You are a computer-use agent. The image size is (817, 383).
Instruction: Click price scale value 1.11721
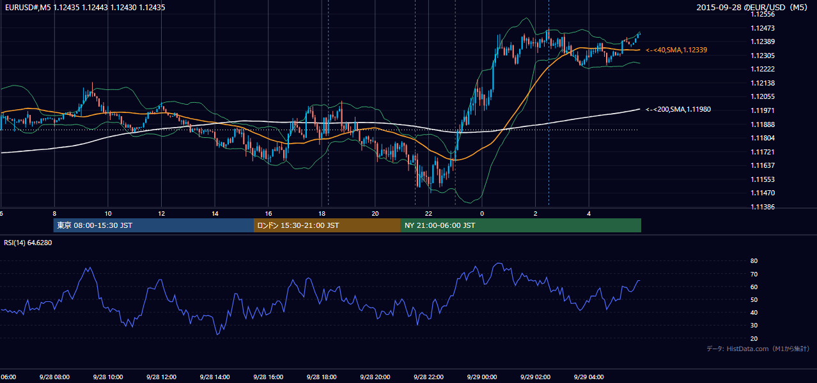pyautogui.click(x=763, y=152)
